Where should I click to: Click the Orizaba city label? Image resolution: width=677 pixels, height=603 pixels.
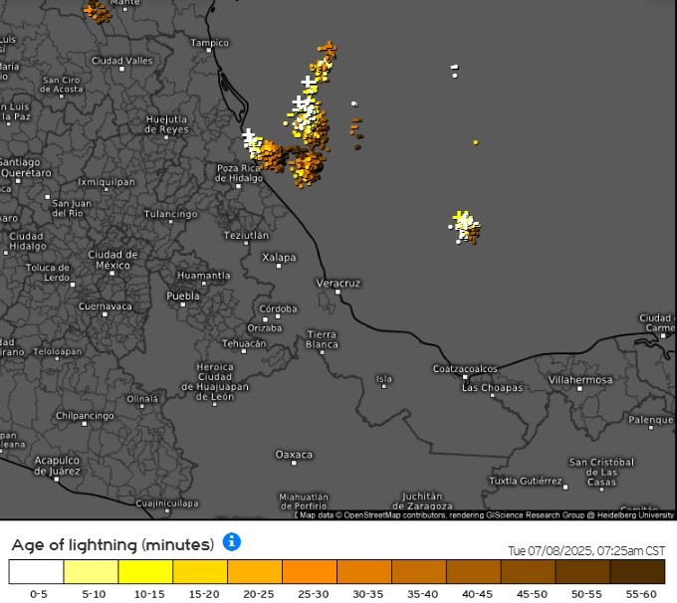pyautogui.click(x=265, y=328)
